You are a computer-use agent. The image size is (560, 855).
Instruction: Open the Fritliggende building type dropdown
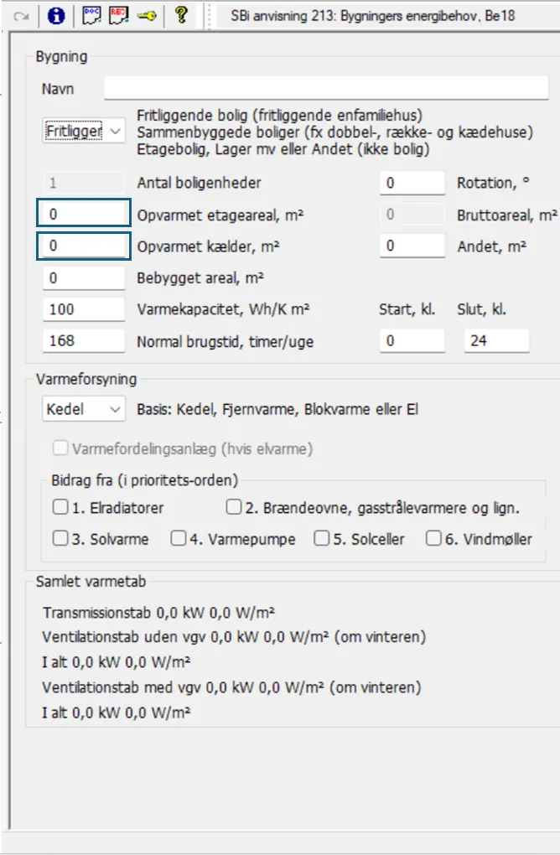point(84,131)
